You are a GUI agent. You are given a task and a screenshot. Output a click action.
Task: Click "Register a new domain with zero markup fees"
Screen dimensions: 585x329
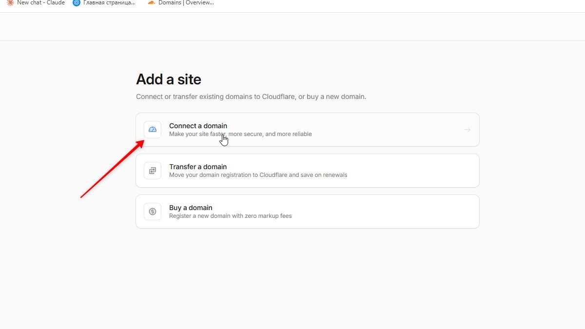point(231,216)
